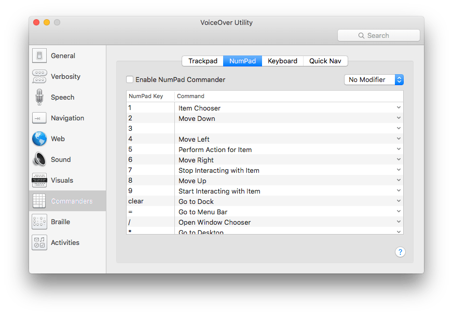Select the Braille dots icon
Screen dimensions: 453x315
[39, 222]
